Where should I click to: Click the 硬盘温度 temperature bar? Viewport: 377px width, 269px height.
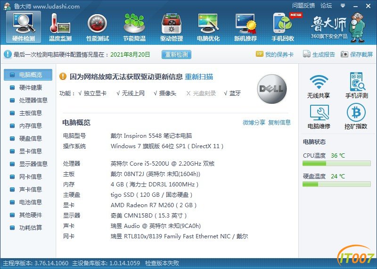[x=336, y=184]
